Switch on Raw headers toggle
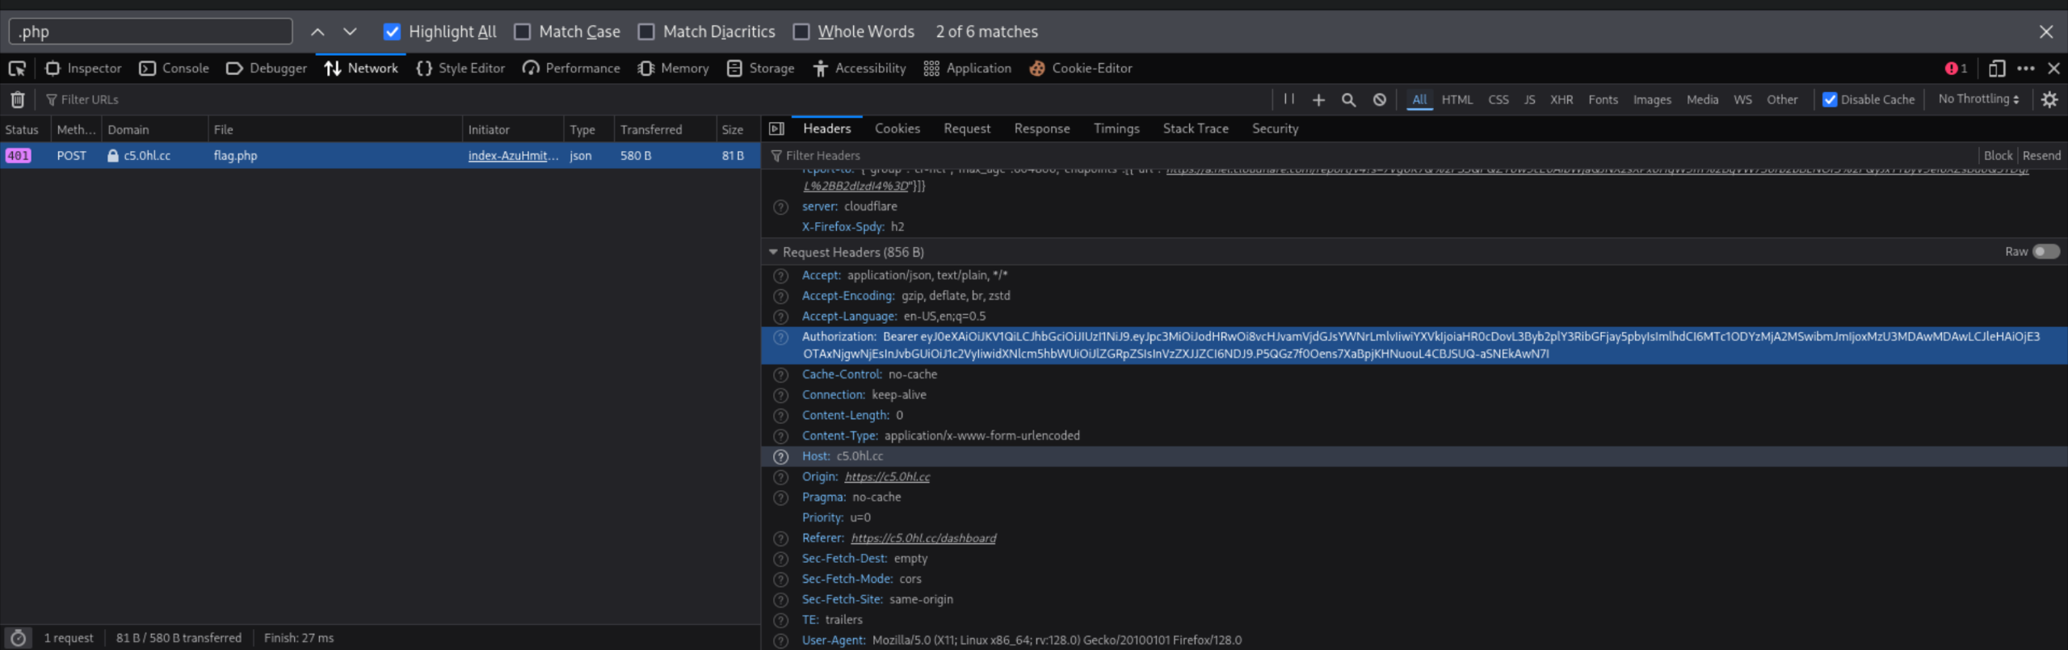 coord(2045,252)
